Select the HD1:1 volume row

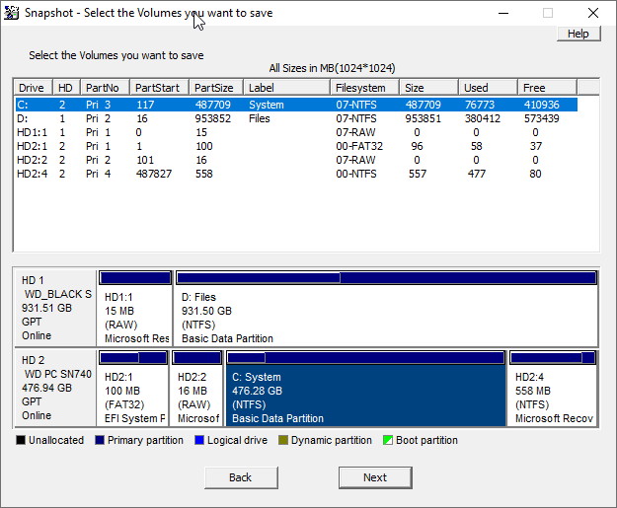tap(296, 132)
